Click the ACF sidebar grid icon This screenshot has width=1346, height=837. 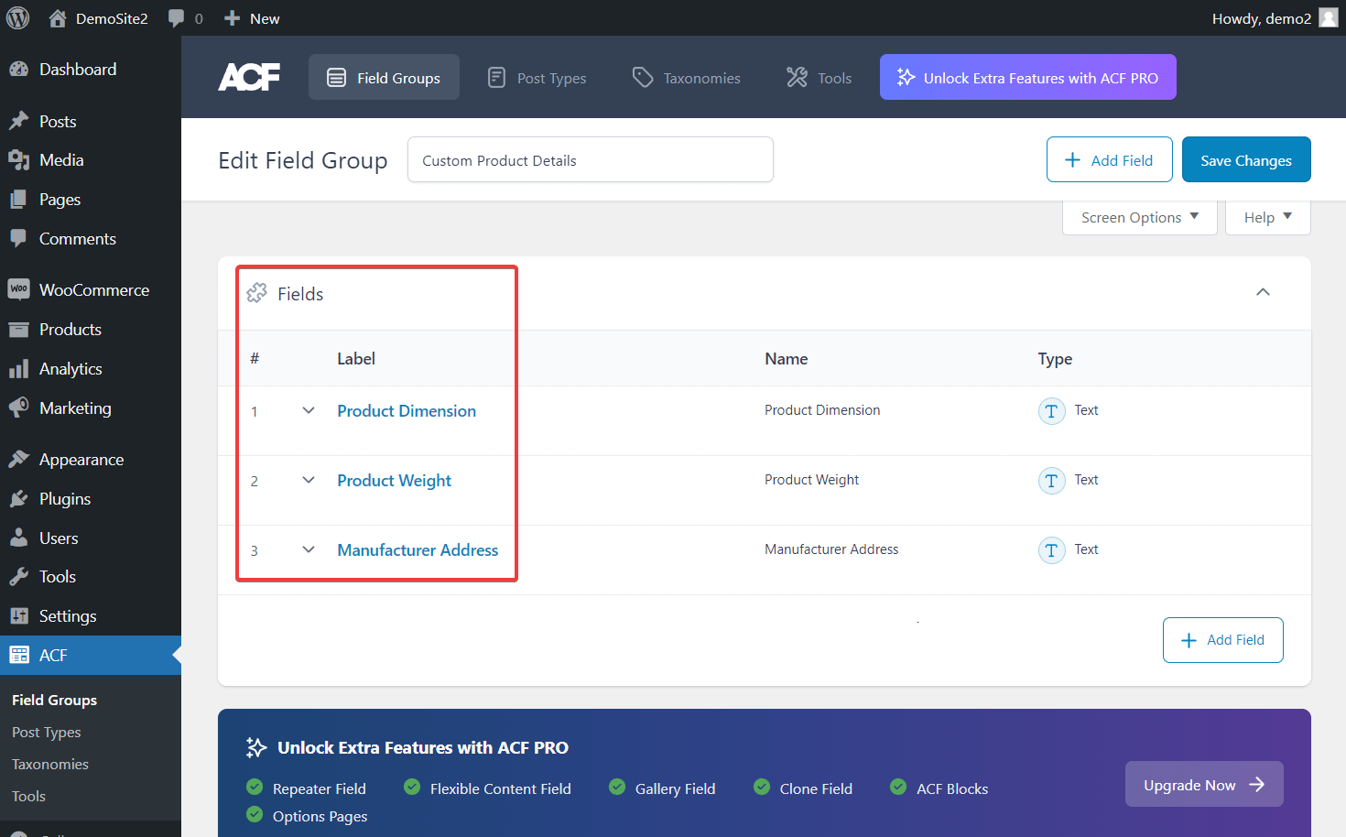pos(18,656)
